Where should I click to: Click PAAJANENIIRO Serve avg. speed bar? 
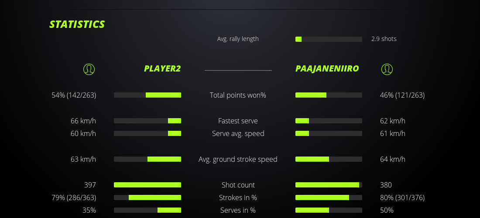pos(329,133)
